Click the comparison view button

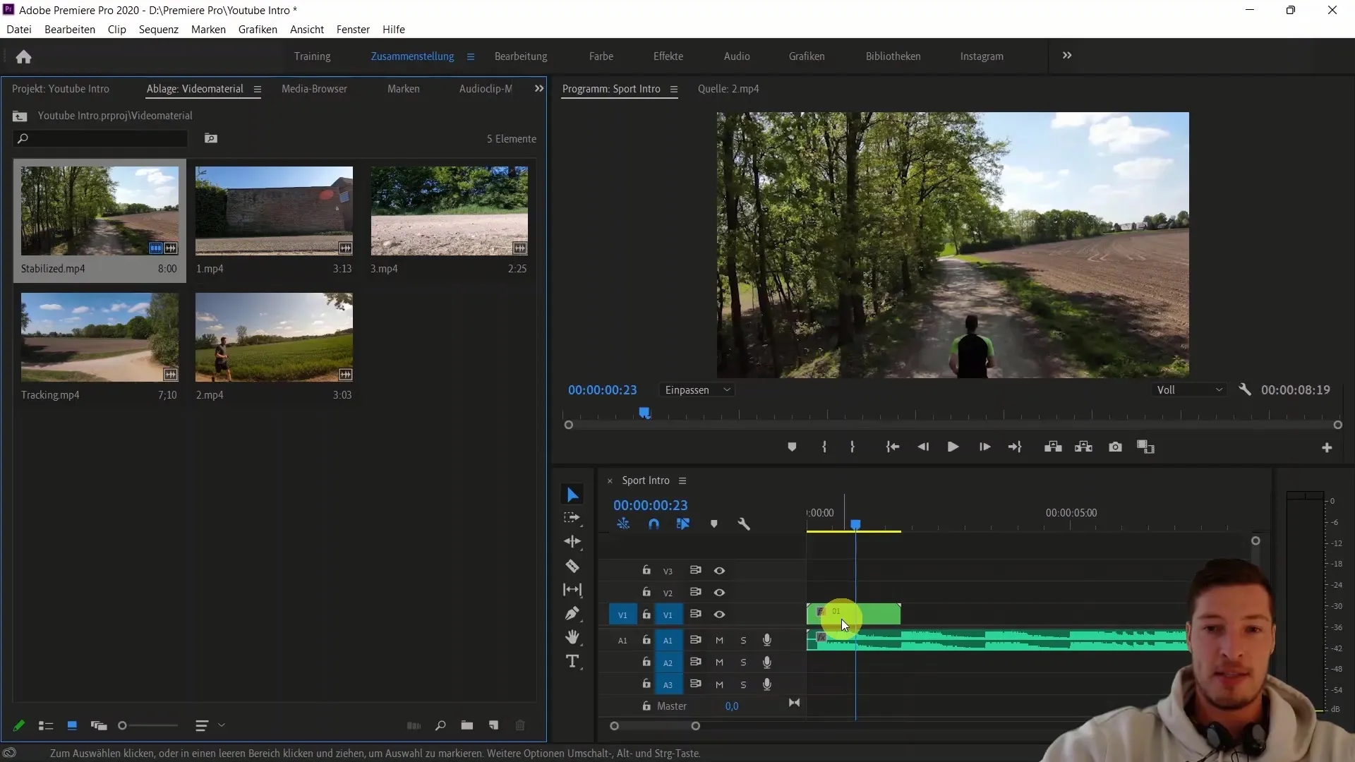point(1145,447)
